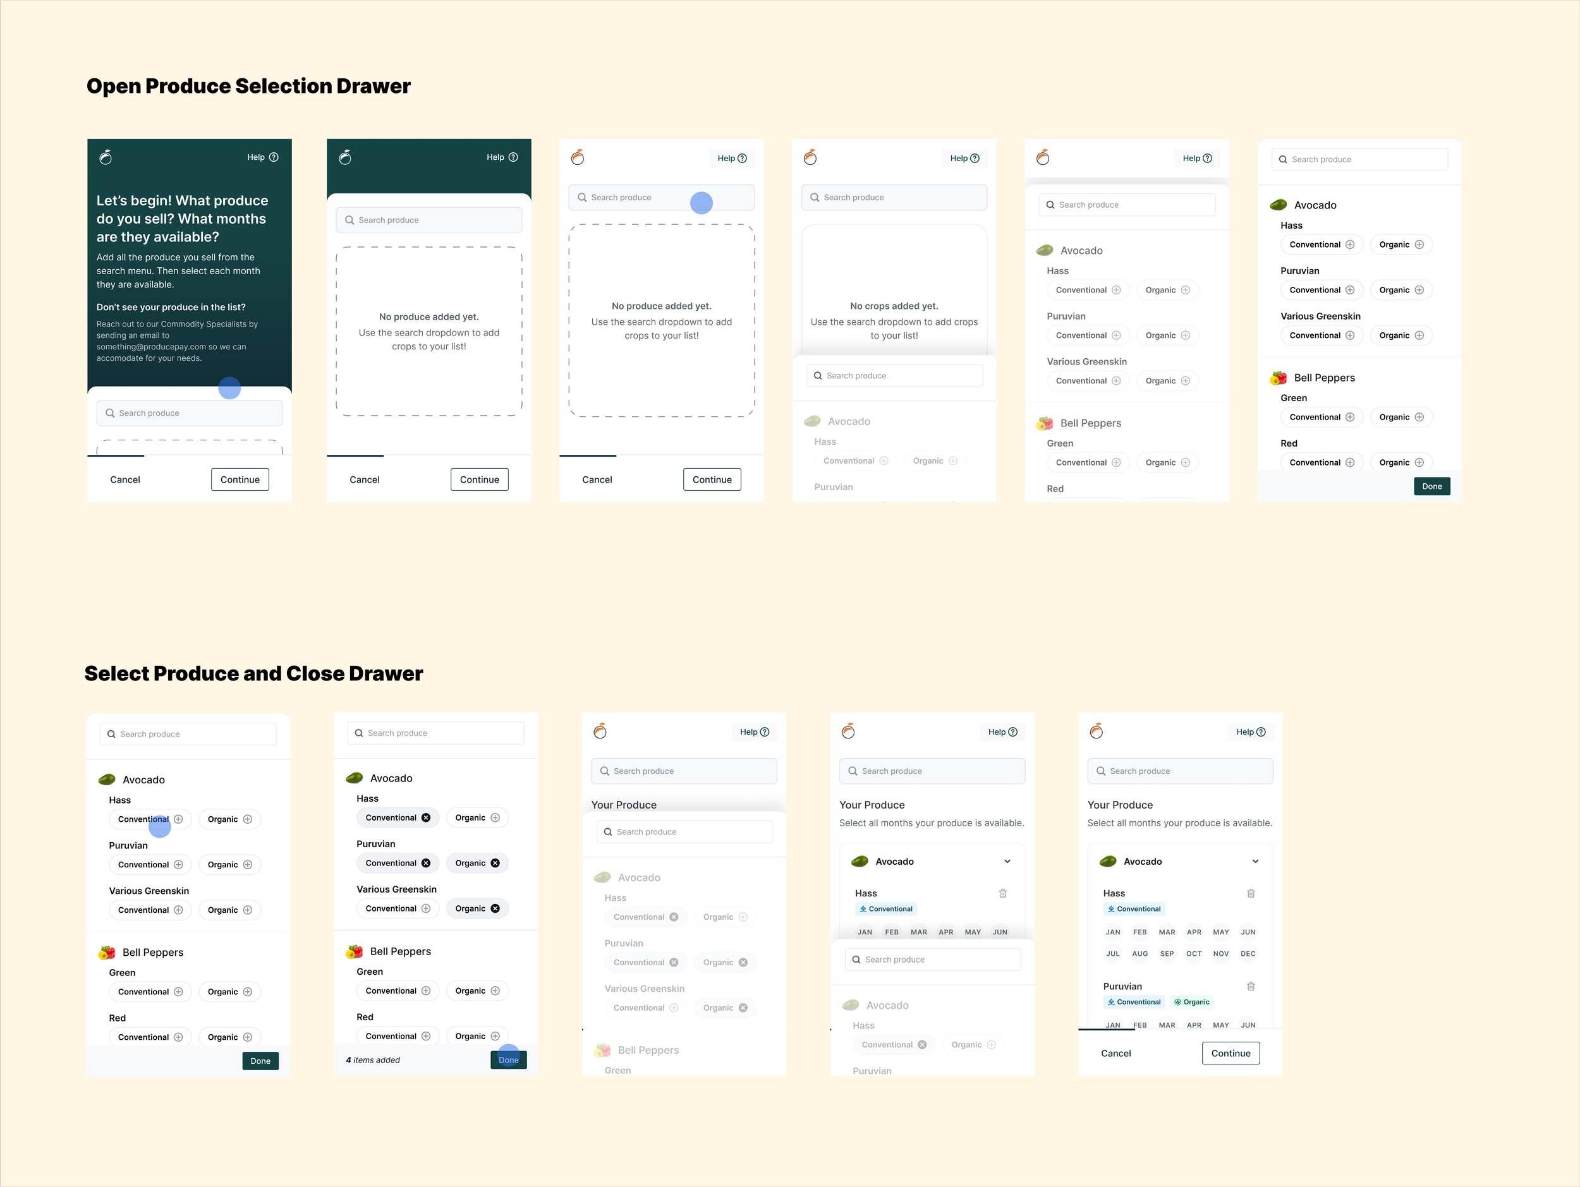Click the ProducePay logo on the 'Let's begin' intro screen
The image size is (1580, 1187).
[106, 157]
